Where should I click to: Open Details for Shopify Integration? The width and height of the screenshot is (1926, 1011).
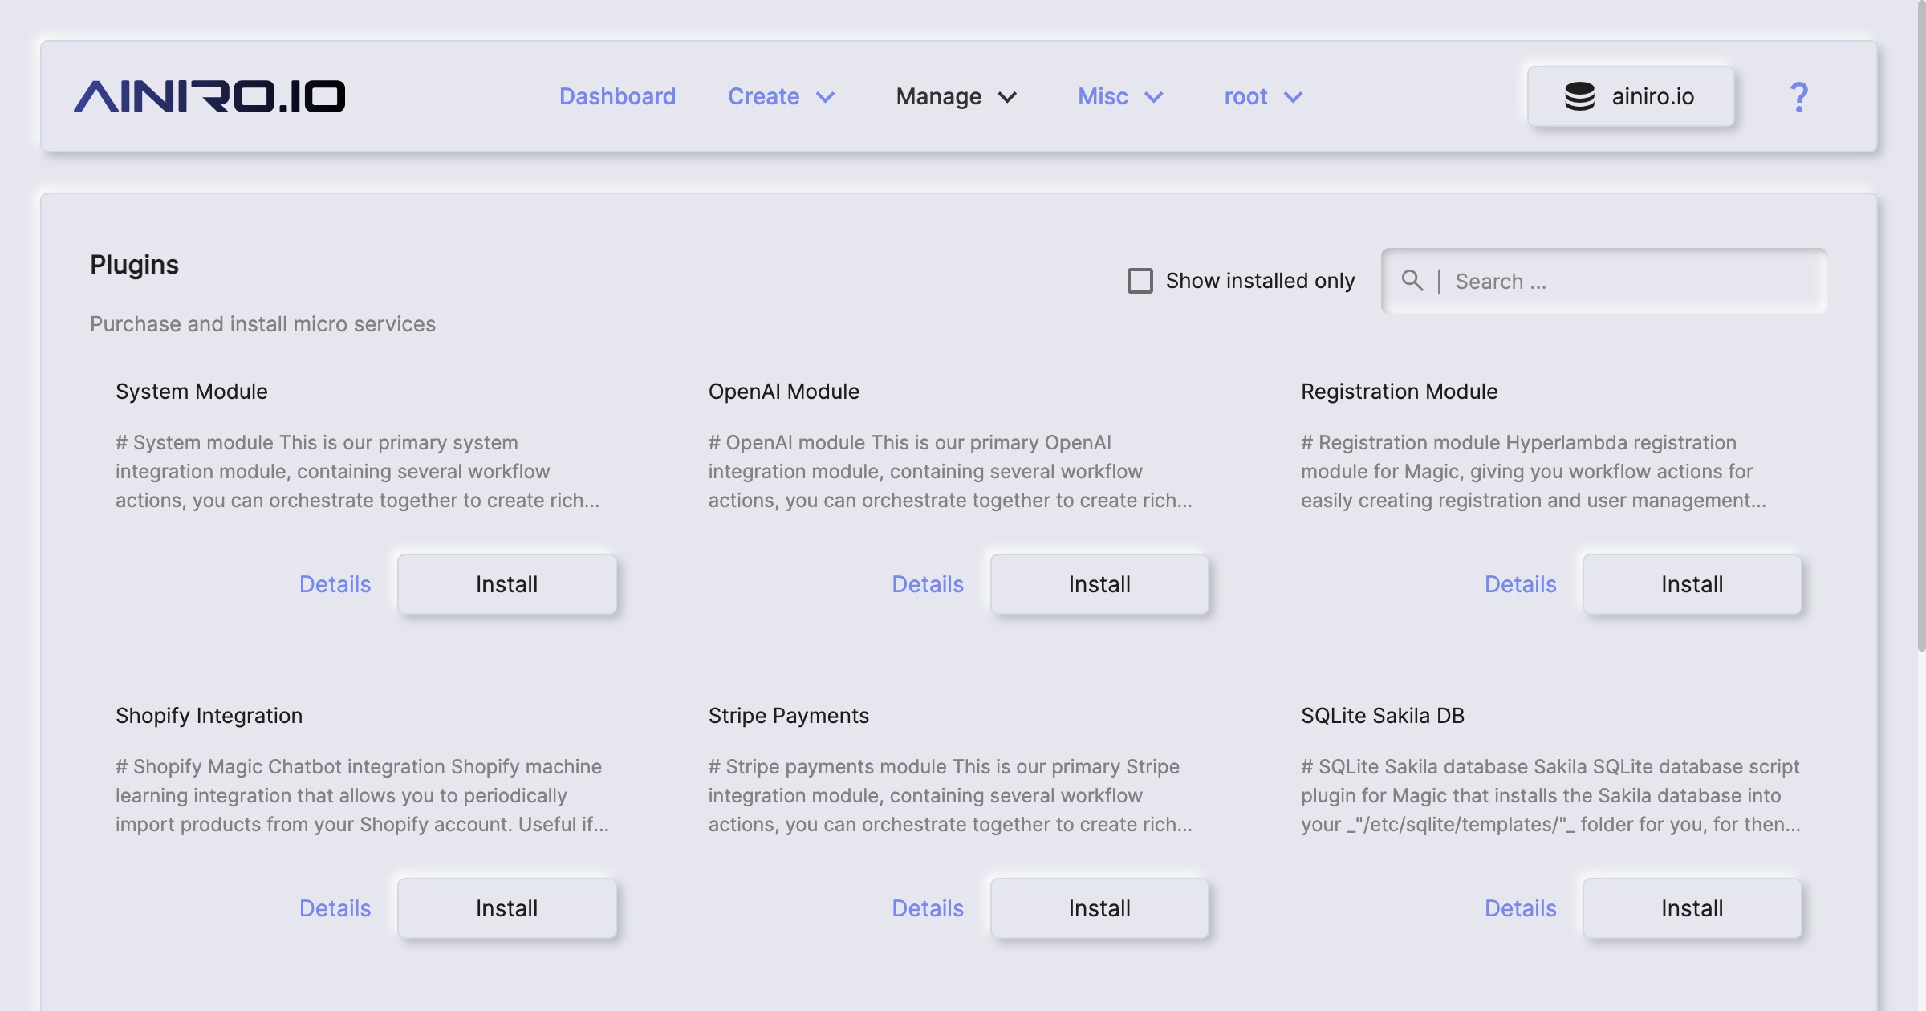335,908
